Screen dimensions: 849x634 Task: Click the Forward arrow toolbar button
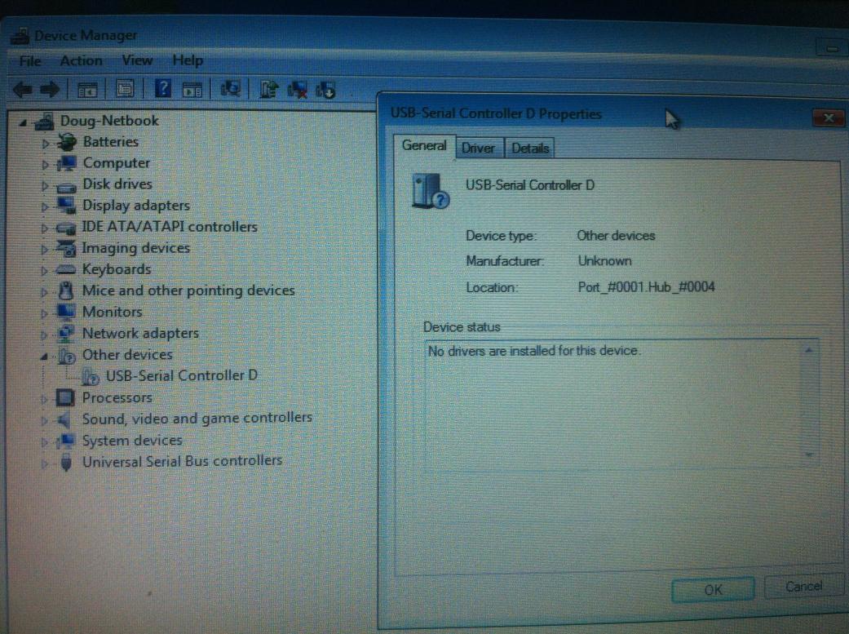click(x=49, y=89)
